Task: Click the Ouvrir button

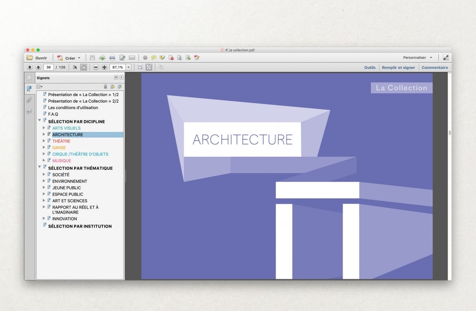Action: [37, 58]
